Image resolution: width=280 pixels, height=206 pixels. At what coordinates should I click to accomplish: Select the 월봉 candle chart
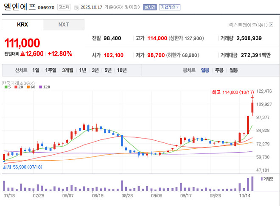pos(234,70)
